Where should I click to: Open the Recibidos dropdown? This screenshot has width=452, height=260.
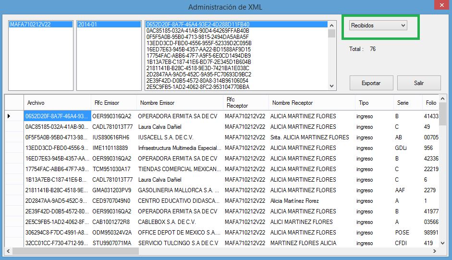point(378,25)
